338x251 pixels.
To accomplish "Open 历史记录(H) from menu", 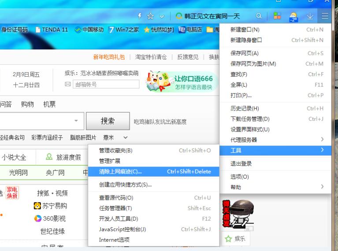I will tap(275, 108).
